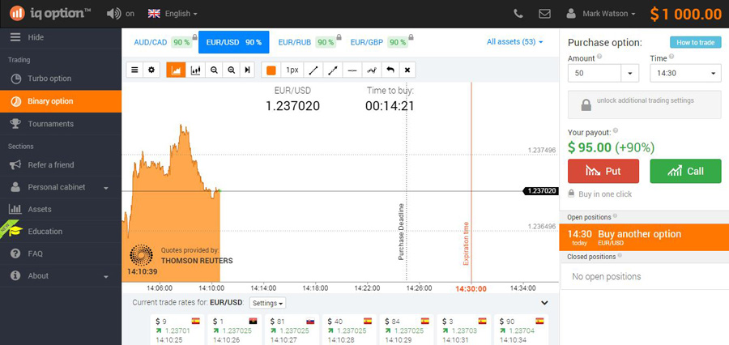729x345 pixels.
Task: Select the line segment drawing tool
Action: pos(313,70)
